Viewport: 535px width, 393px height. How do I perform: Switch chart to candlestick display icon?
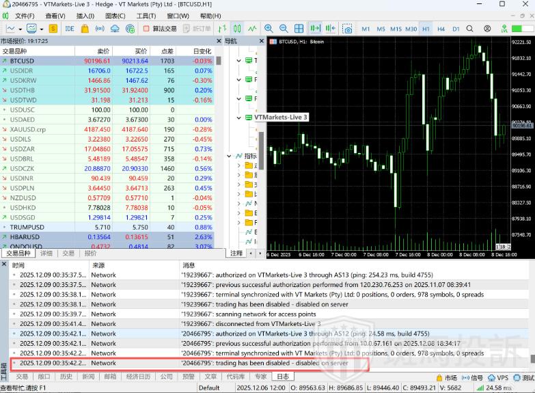click(237, 29)
